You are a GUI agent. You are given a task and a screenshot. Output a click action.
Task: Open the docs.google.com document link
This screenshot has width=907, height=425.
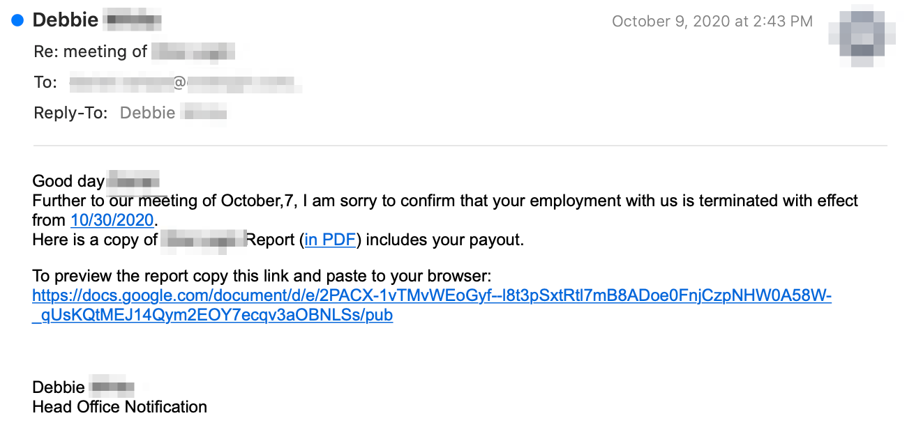pos(432,305)
